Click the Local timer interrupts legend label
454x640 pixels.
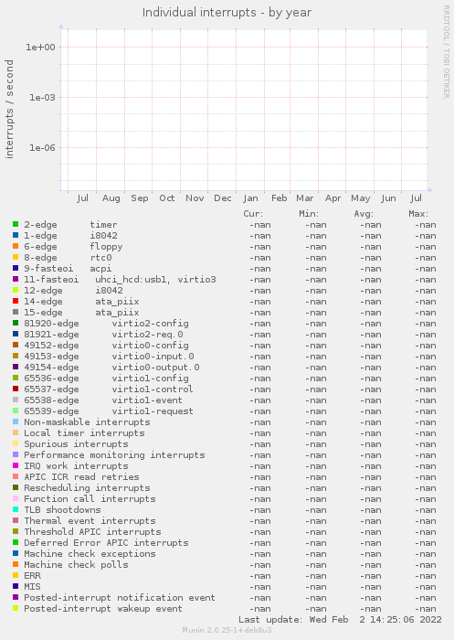(84, 433)
